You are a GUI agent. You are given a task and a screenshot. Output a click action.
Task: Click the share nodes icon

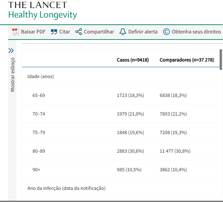coord(79,32)
